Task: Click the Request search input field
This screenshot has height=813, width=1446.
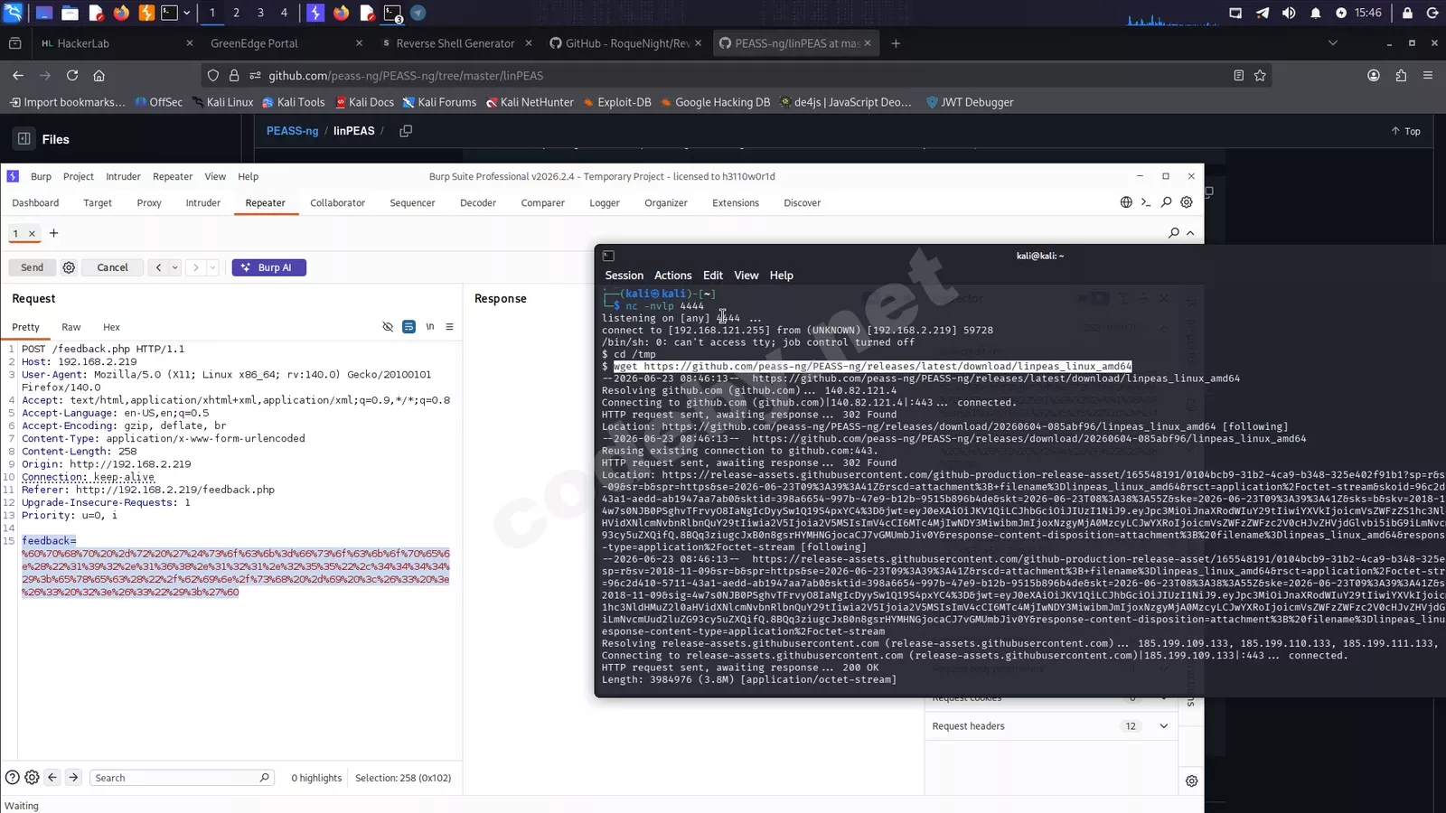Action: (x=182, y=778)
